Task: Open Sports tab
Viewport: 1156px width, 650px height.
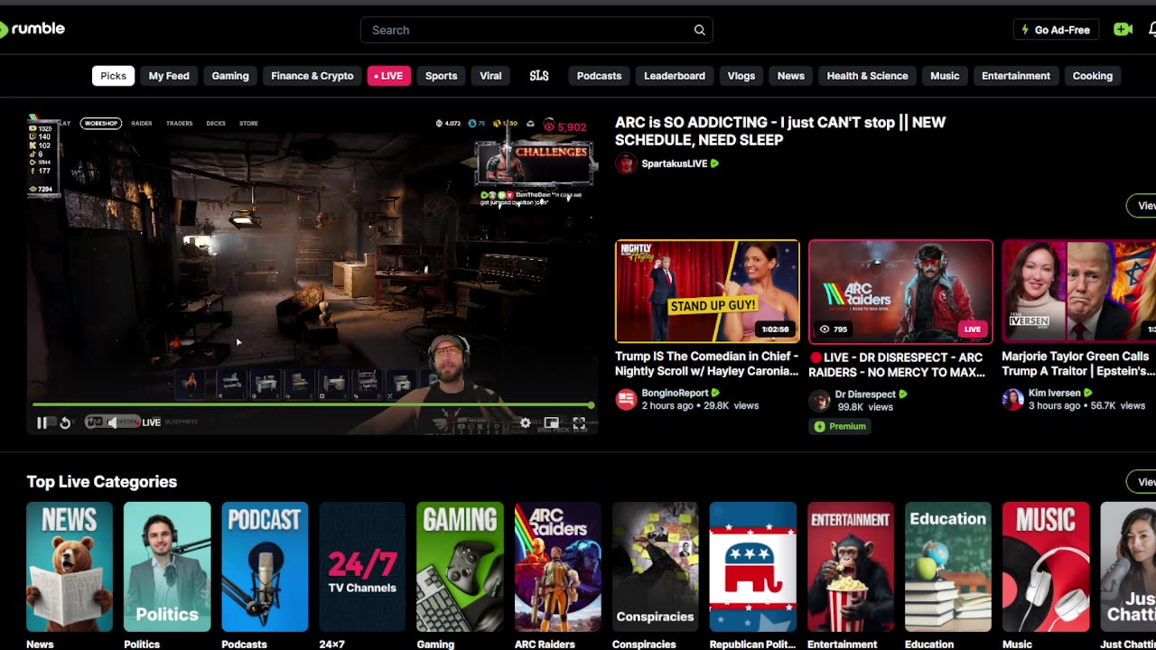Action: 441,76
